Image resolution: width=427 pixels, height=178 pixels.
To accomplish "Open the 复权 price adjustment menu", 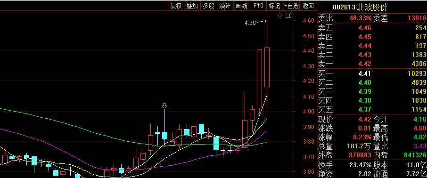I will pos(176,6).
